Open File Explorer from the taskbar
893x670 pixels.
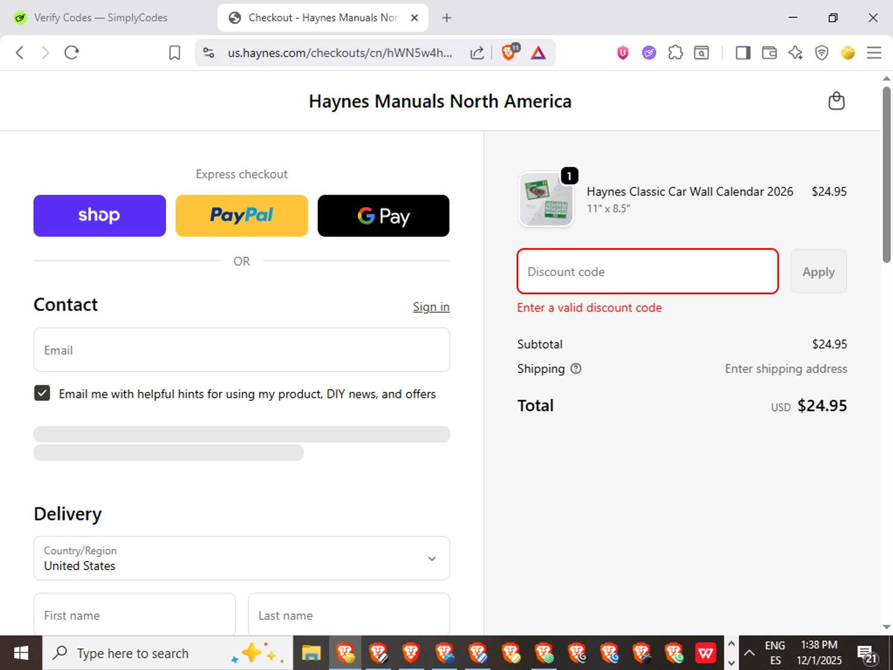[311, 653]
